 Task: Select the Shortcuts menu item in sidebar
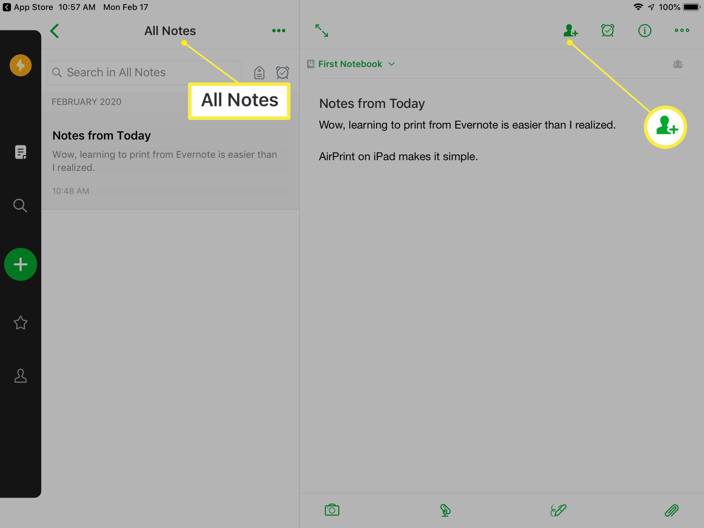pos(21,322)
